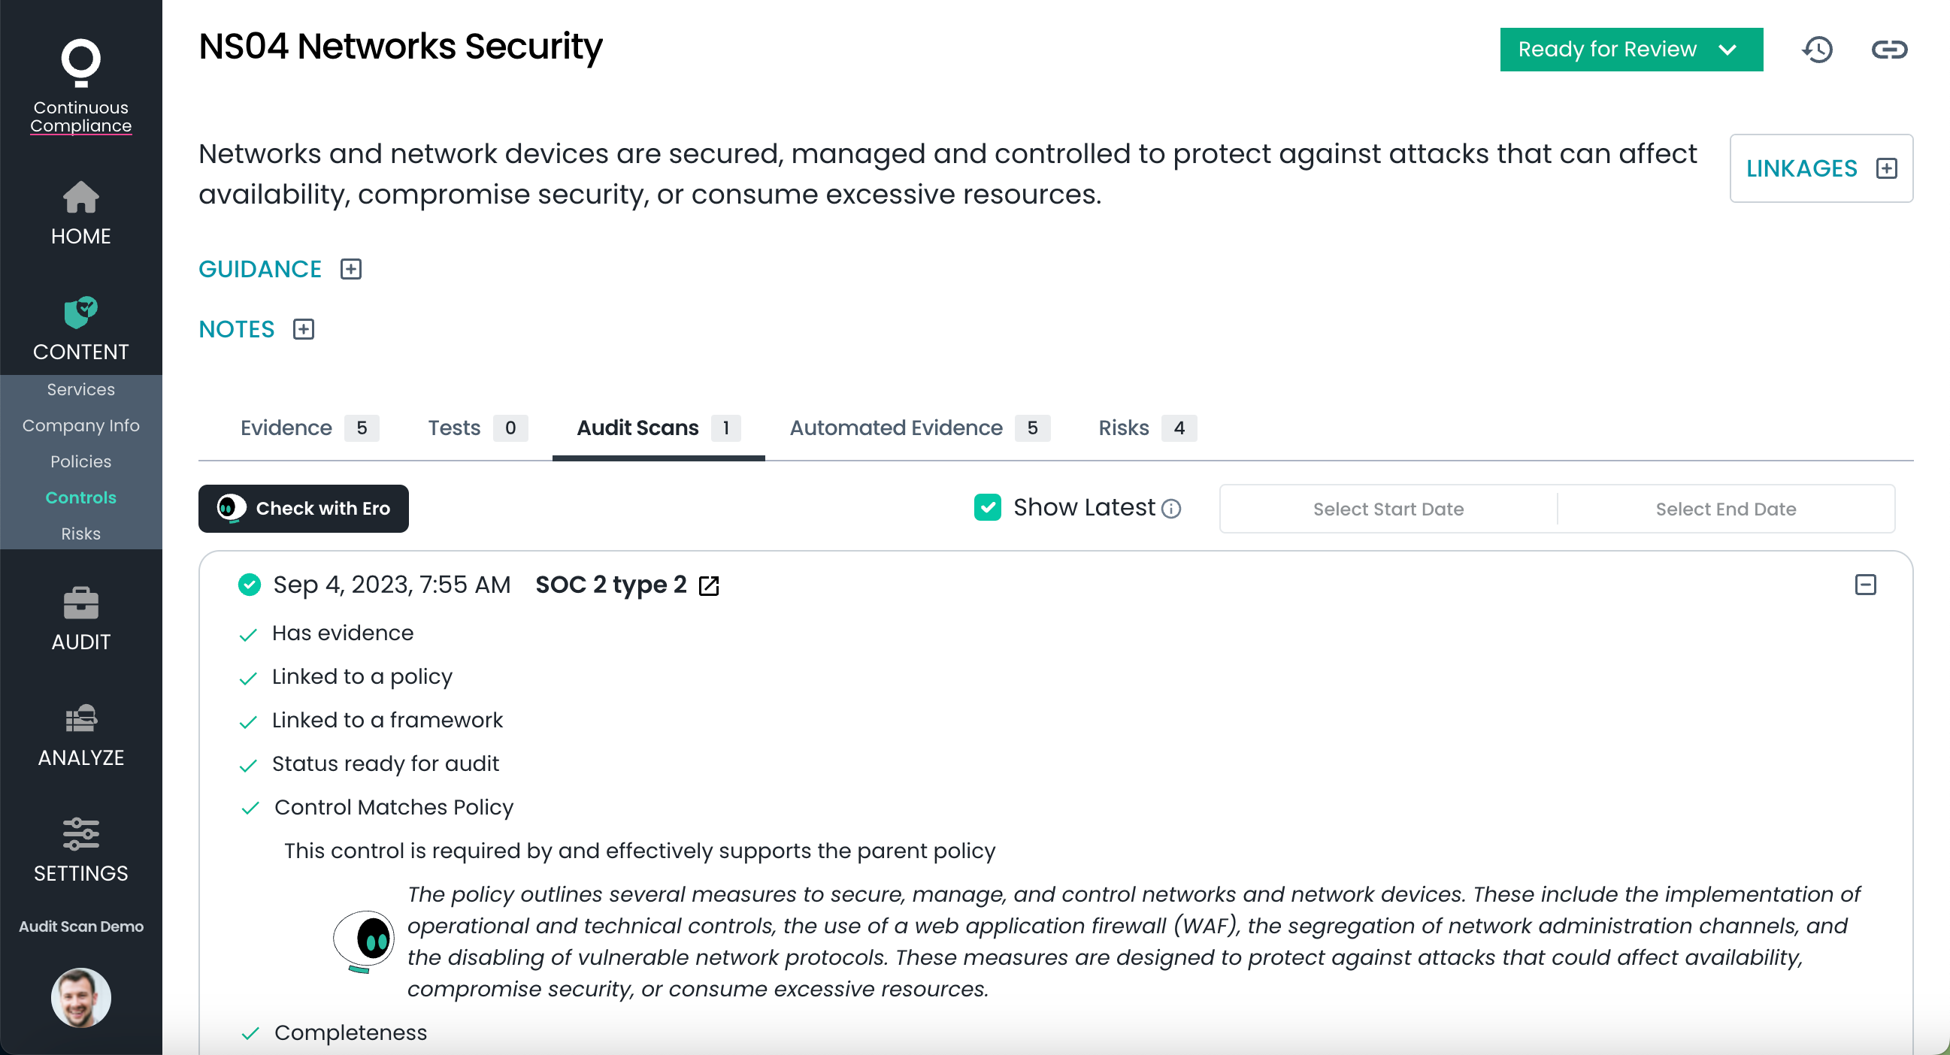Select the CONTENT shield icon

click(80, 314)
